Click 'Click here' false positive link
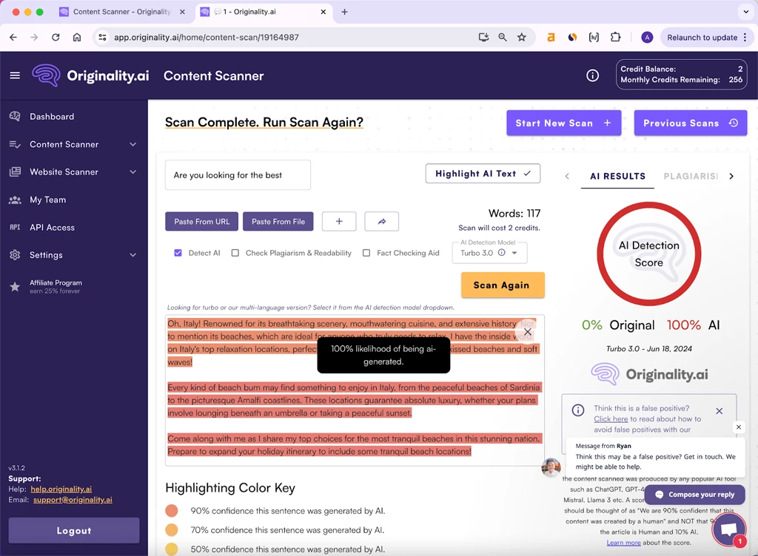 (x=611, y=419)
